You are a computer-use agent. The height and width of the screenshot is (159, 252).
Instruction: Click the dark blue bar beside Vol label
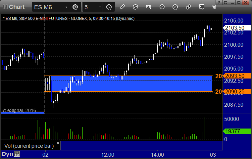141,145
